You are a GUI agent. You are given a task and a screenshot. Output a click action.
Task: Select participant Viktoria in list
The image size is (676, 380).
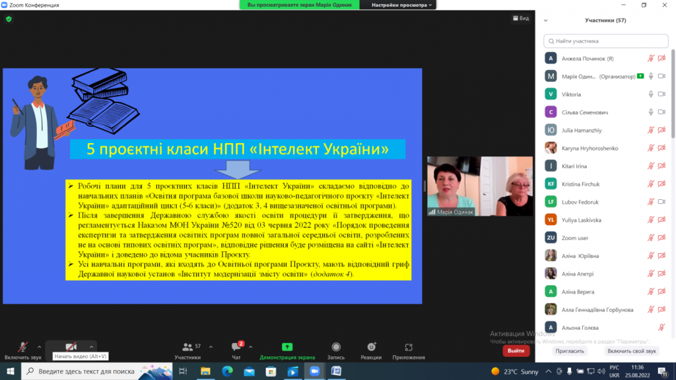(x=606, y=94)
